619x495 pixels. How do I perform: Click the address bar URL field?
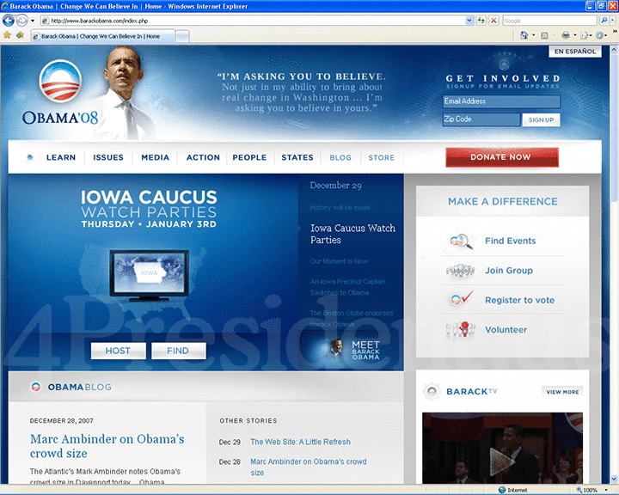click(253, 21)
